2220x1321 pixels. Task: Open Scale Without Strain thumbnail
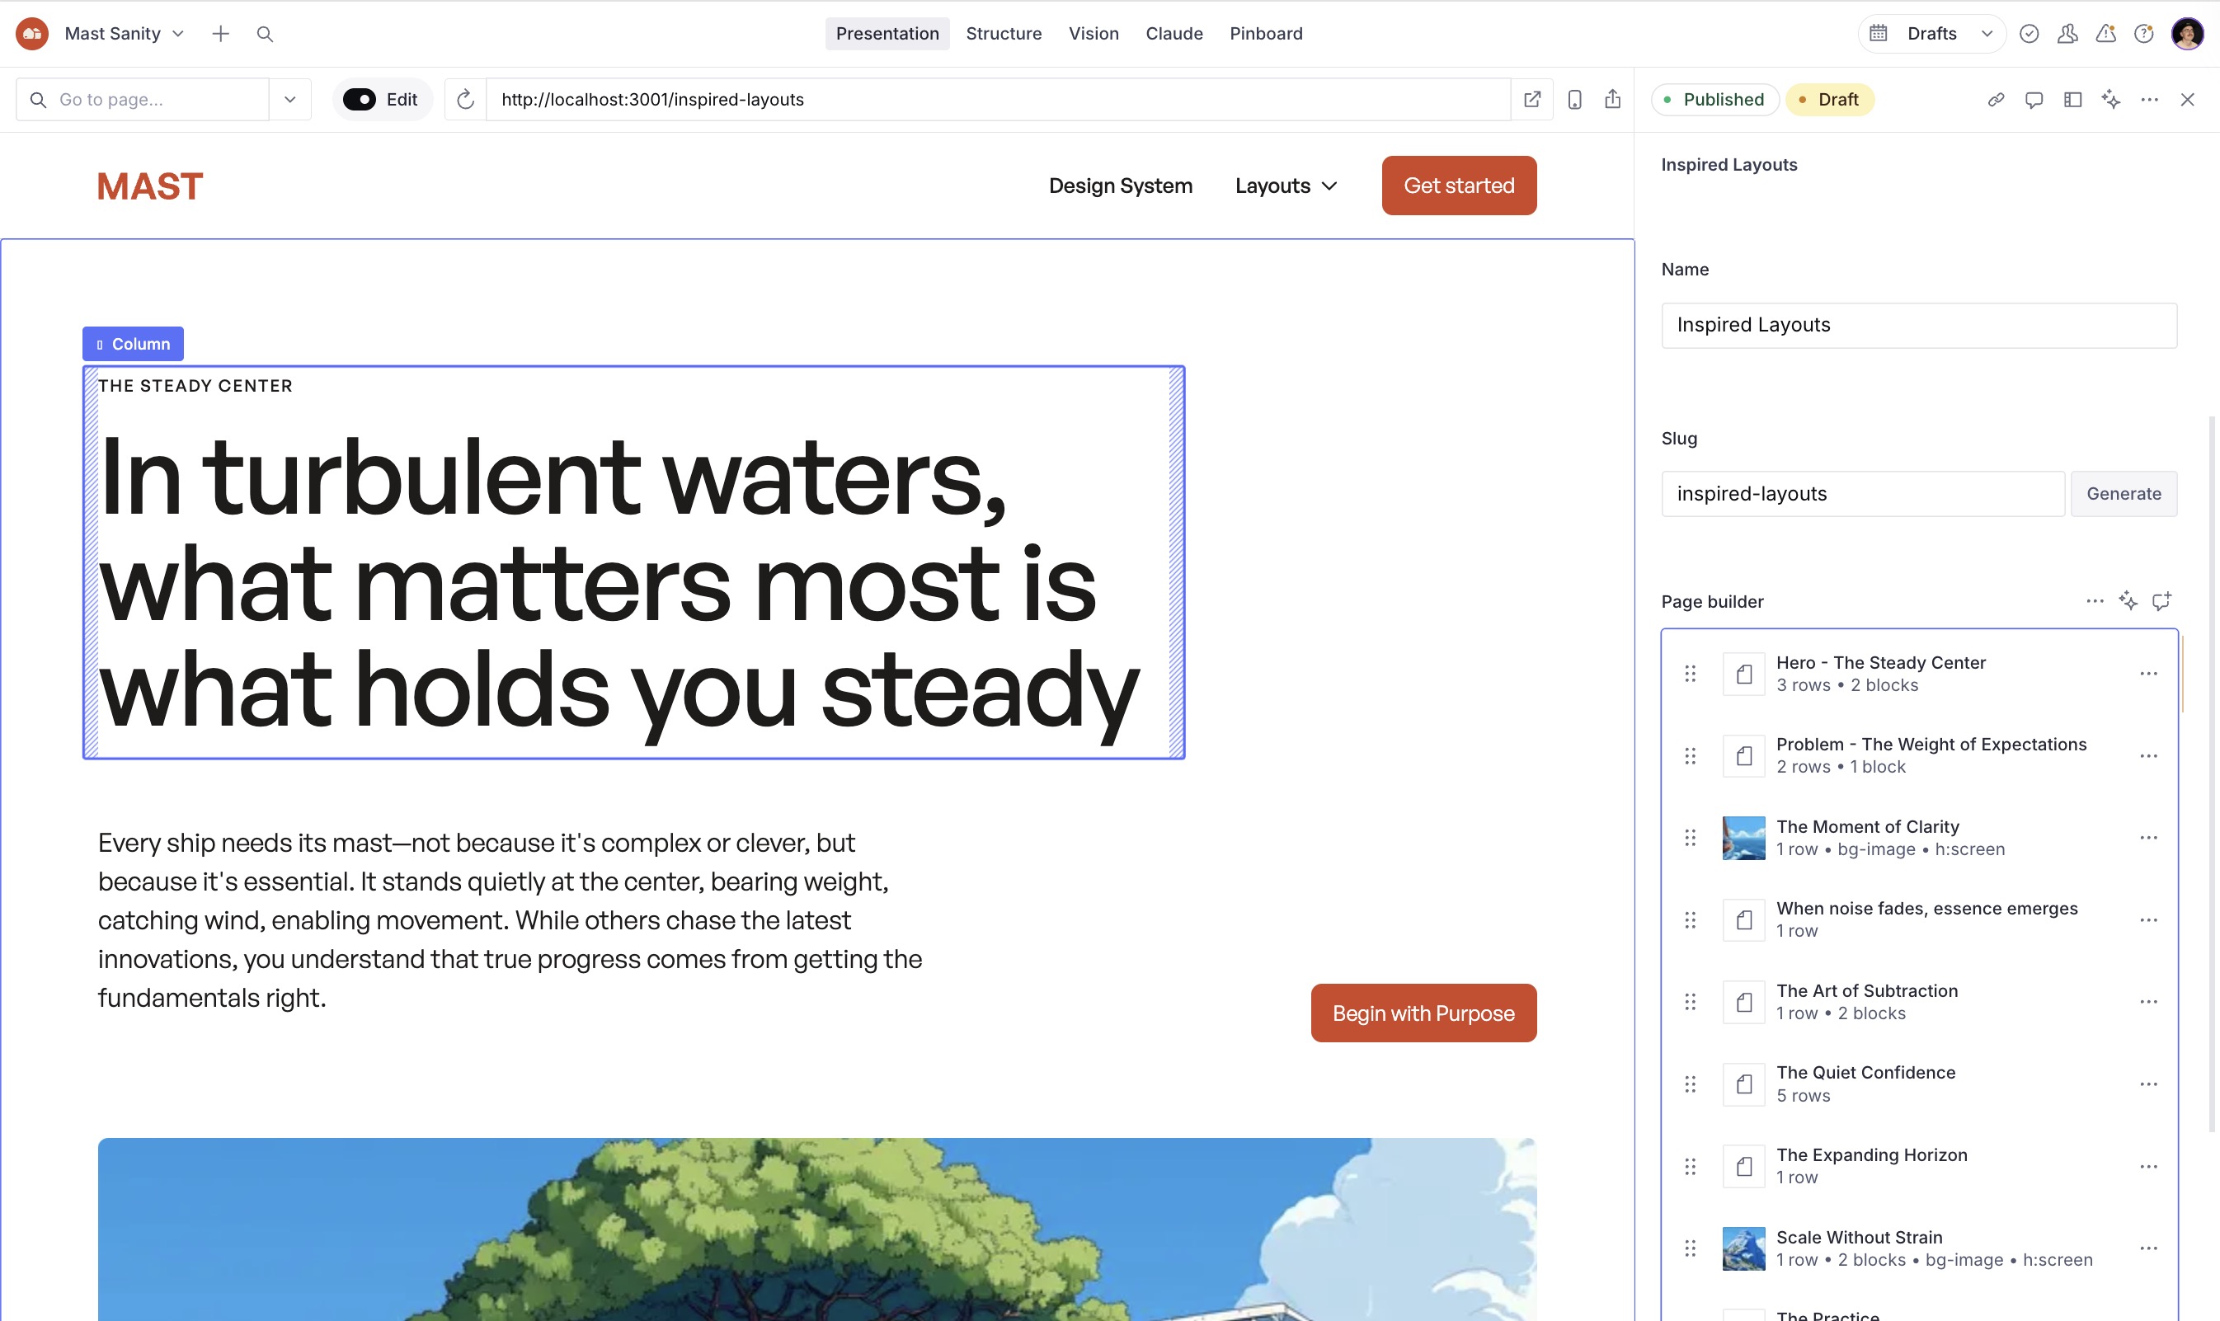pyautogui.click(x=1744, y=1249)
